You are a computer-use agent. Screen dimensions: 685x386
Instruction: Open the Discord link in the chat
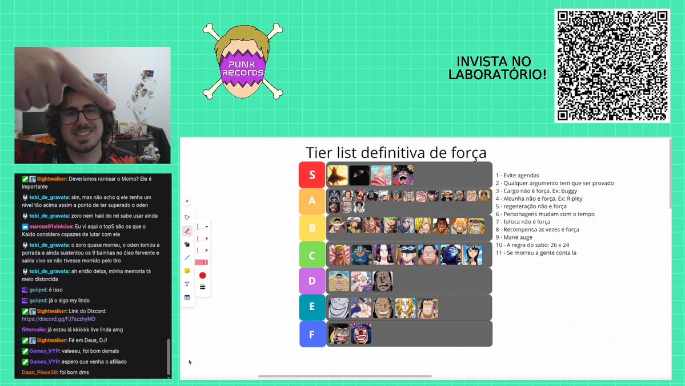click(58, 319)
